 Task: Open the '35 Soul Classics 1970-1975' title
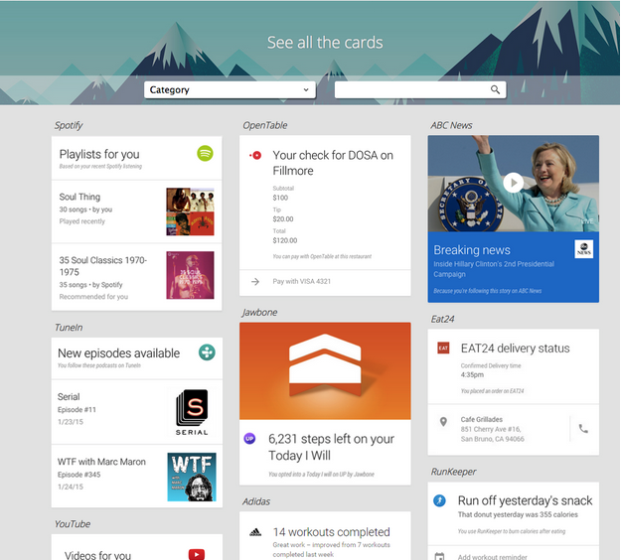(103, 266)
